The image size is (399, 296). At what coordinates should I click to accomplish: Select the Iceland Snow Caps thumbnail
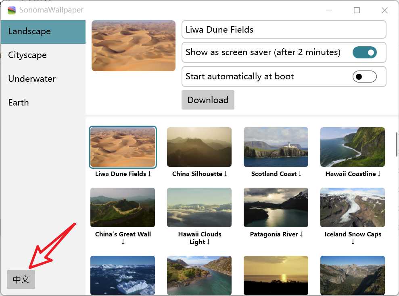[x=353, y=207]
